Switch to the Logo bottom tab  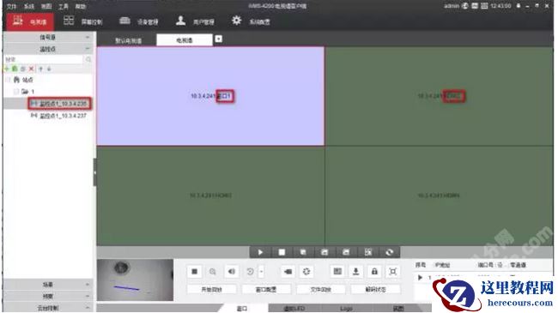pyautogui.click(x=346, y=309)
